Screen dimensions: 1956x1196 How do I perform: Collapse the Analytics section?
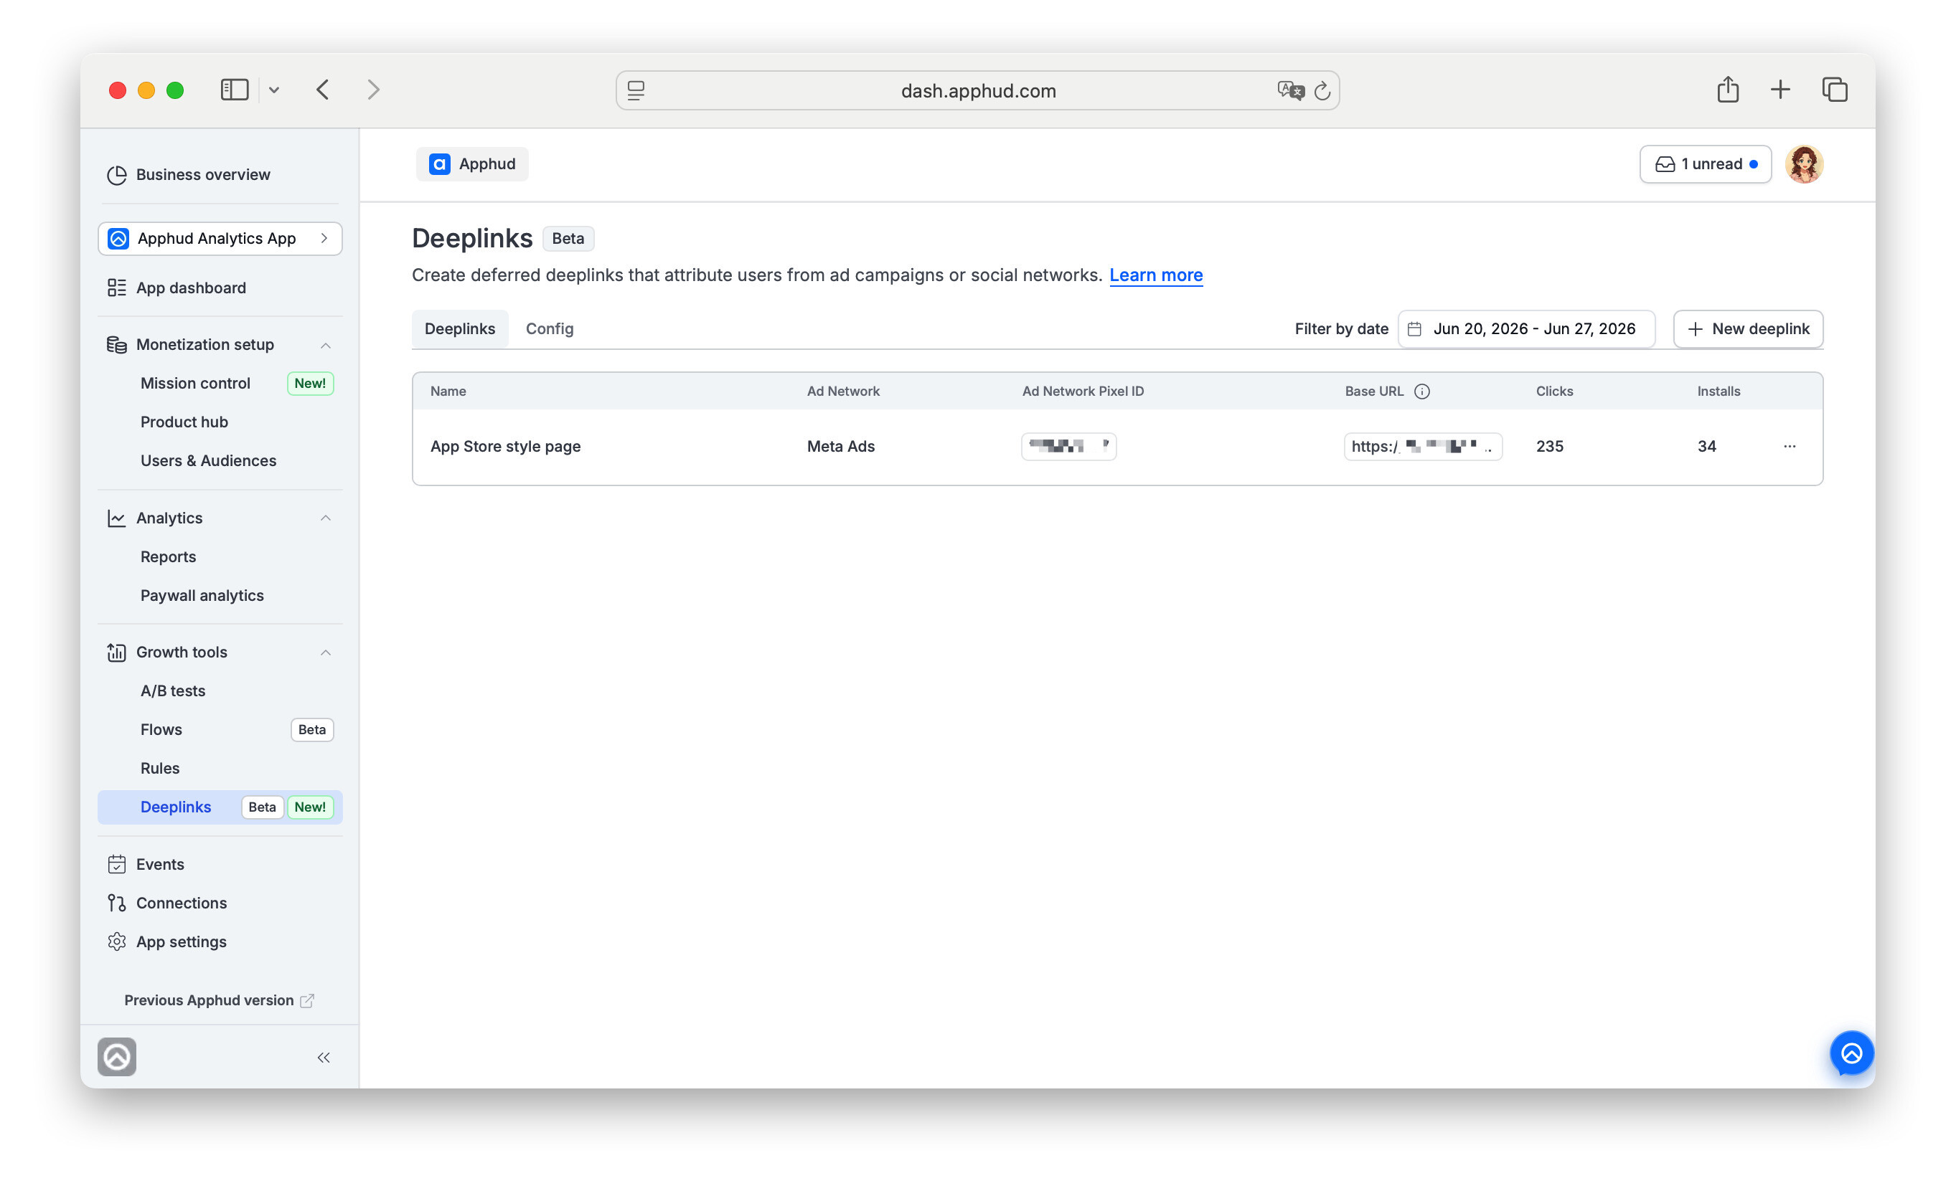[326, 518]
